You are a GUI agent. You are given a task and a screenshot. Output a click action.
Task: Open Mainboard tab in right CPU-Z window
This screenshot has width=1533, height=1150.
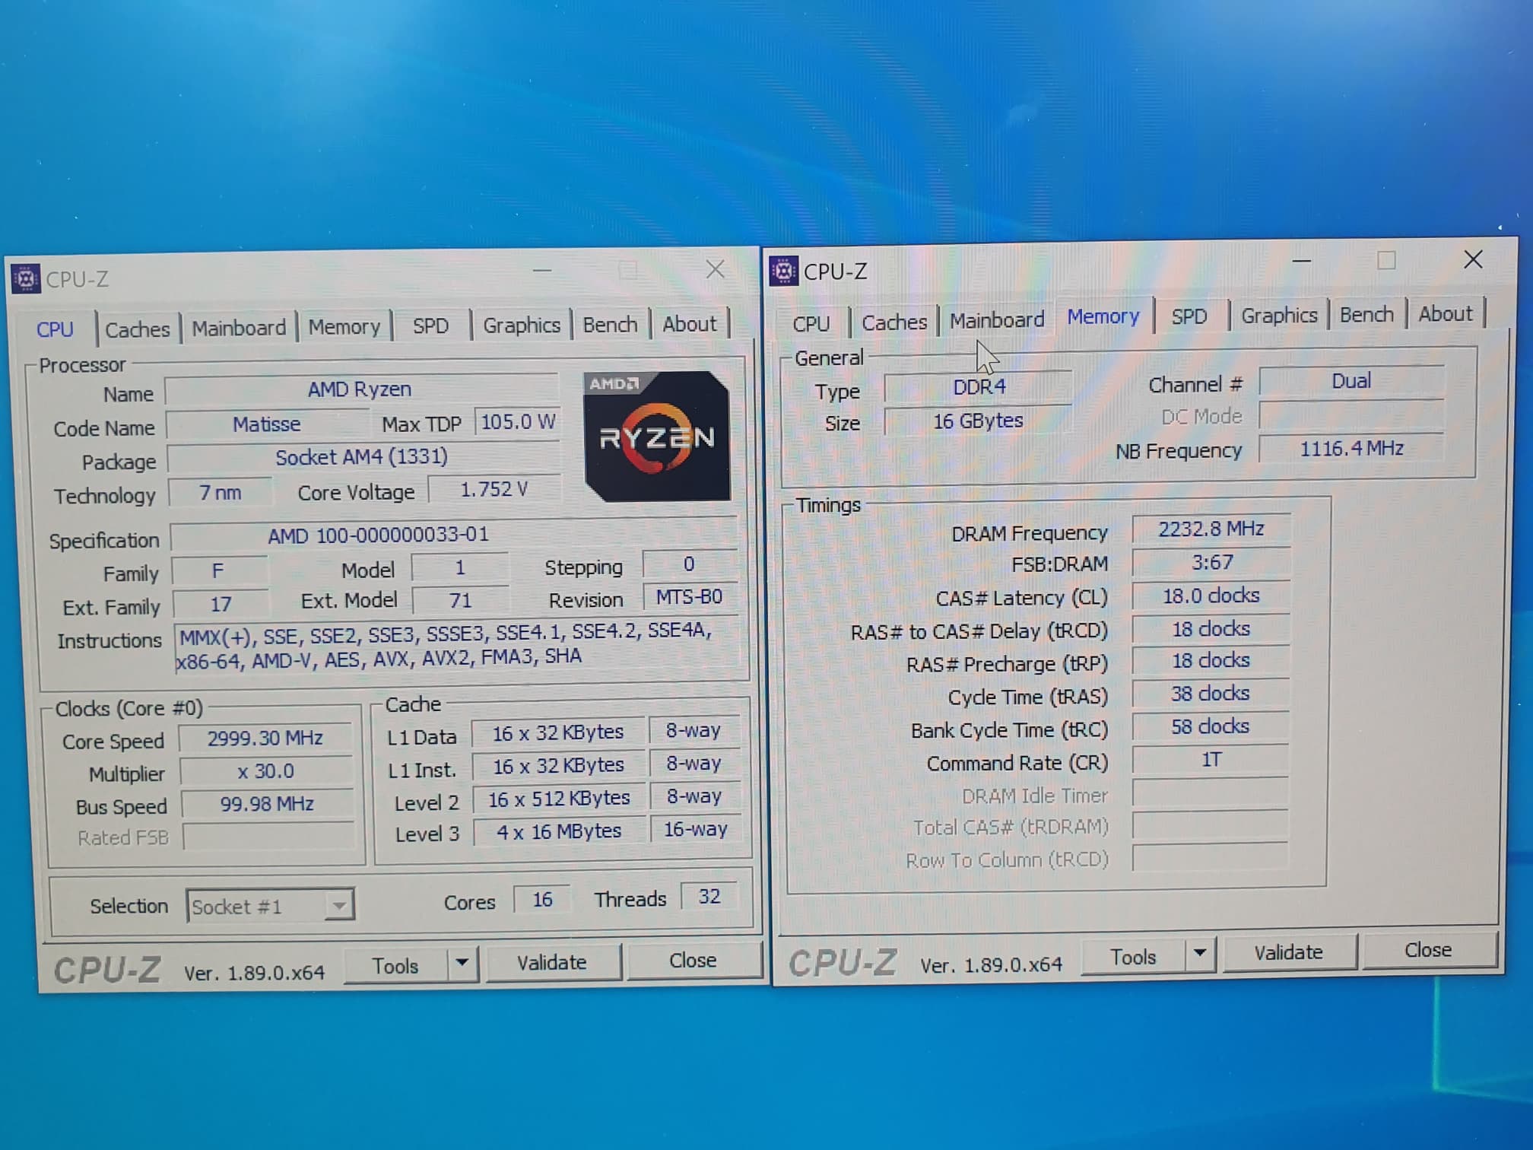(x=997, y=320)
